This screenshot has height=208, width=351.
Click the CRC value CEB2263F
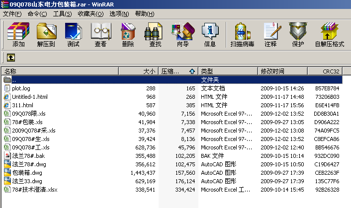[327, 173]
